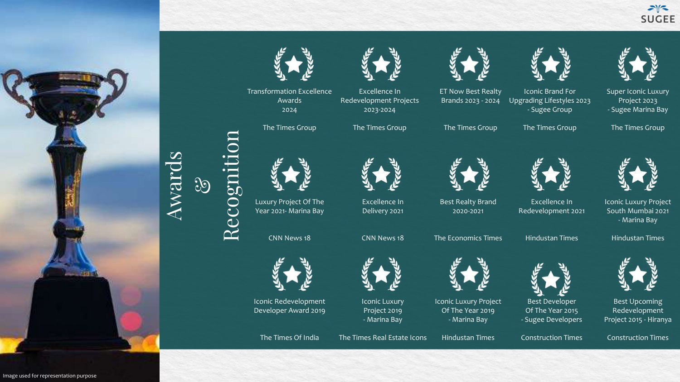Select the "Image used for representation purpose" caption
The height and width of the screenshot is (382, 680).
click(49, 376)
